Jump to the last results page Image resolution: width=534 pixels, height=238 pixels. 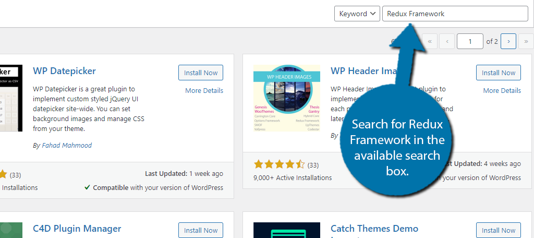tap(526, 41)
